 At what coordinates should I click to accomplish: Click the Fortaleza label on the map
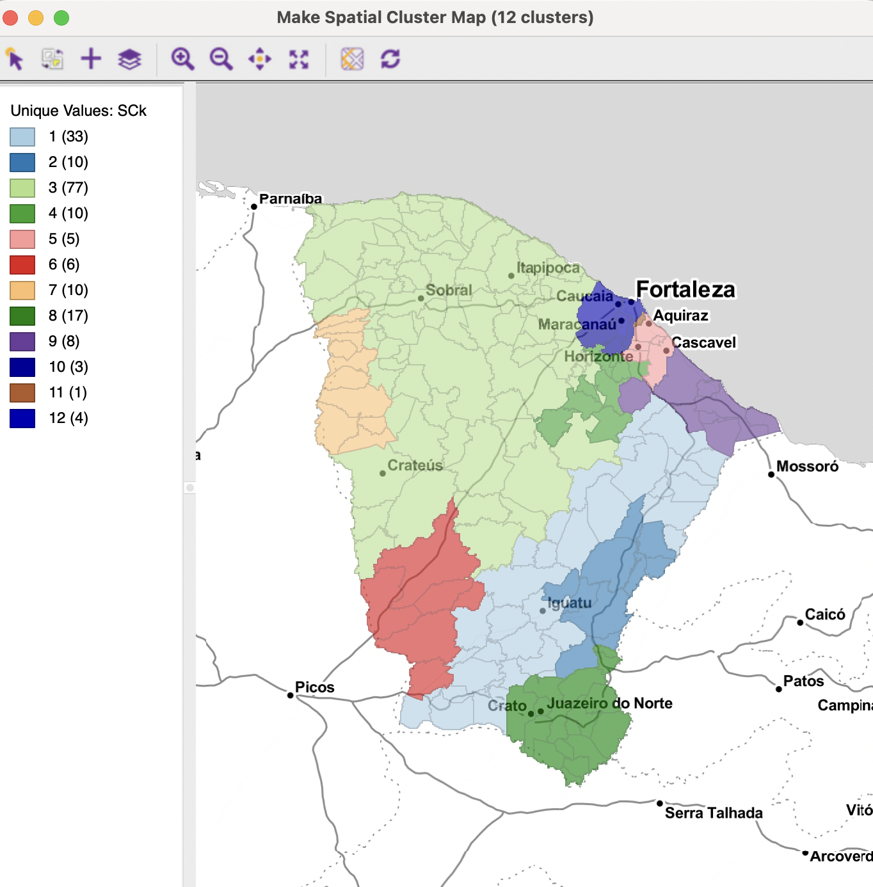(685, 290)
